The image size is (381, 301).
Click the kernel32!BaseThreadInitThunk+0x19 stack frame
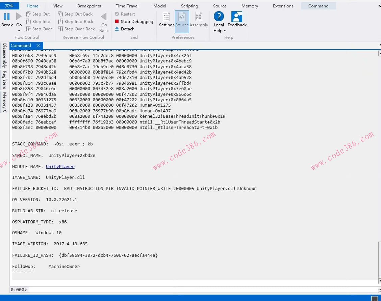[182, 116]
